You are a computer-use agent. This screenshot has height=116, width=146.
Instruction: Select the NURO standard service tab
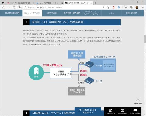pyautogui.click(x=78, y=3)
